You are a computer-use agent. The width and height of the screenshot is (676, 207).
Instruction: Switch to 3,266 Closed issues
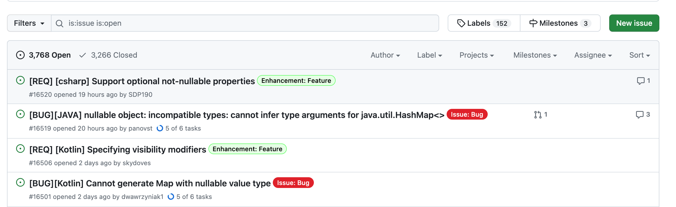(108, 55)
